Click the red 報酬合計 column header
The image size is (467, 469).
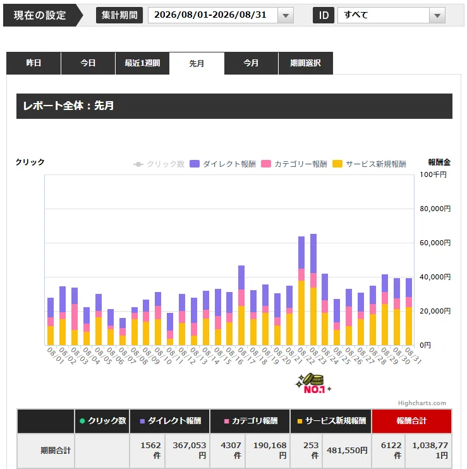[411, 421]
